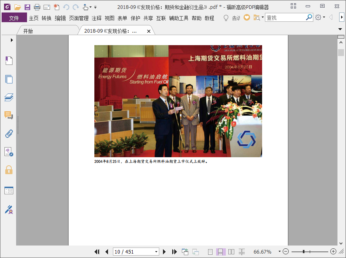Click the quick email/scan toolbar icon
Image resolution: width=346 pixels, height=258 pixels.
[x=47, y=8]
